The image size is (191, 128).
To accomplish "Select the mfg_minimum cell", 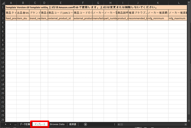I will [x=158, y=18].
